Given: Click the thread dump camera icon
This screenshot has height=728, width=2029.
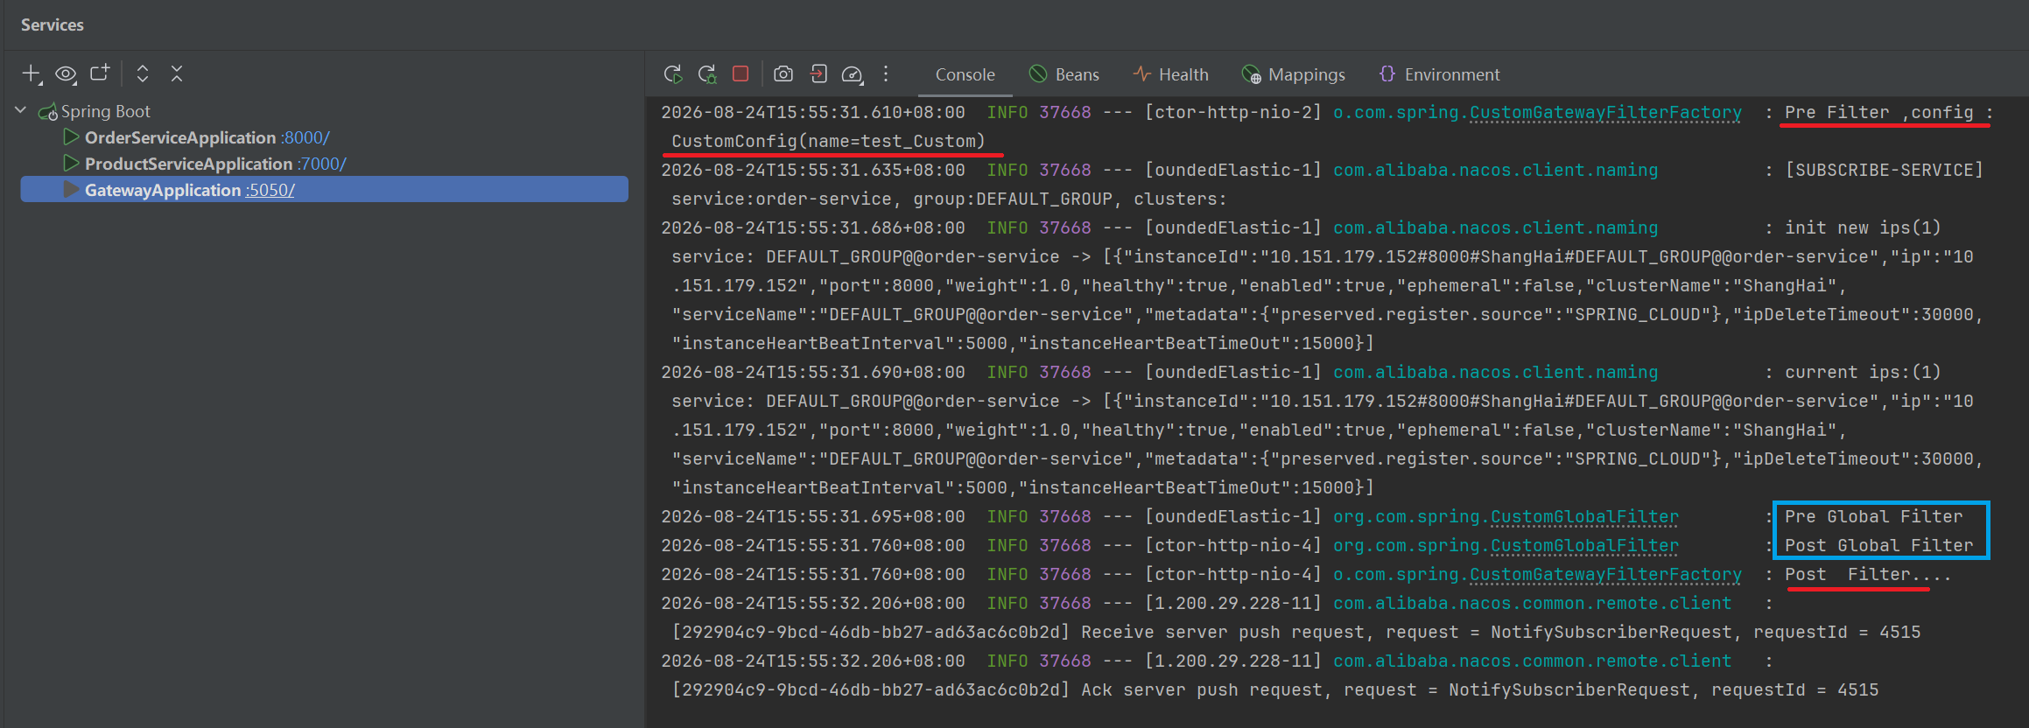Looking at the screenshot, I should (x=783, y=74).
